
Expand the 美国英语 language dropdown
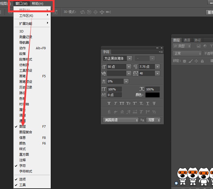pyautogui.click(x=121, y=120)
